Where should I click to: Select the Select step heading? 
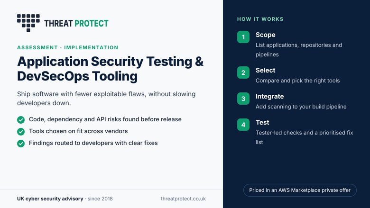(266, 70)
